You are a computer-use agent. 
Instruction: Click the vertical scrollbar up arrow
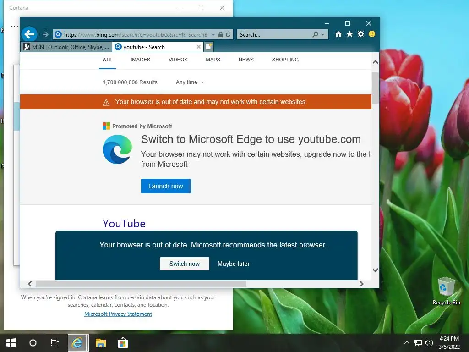[x=376, y=62]
